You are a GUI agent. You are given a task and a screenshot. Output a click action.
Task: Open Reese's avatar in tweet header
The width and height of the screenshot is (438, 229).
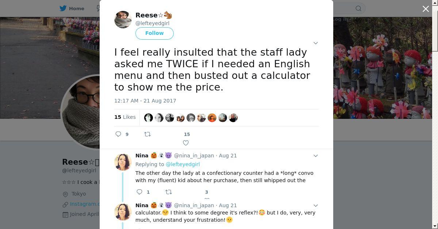pos(123,20)
